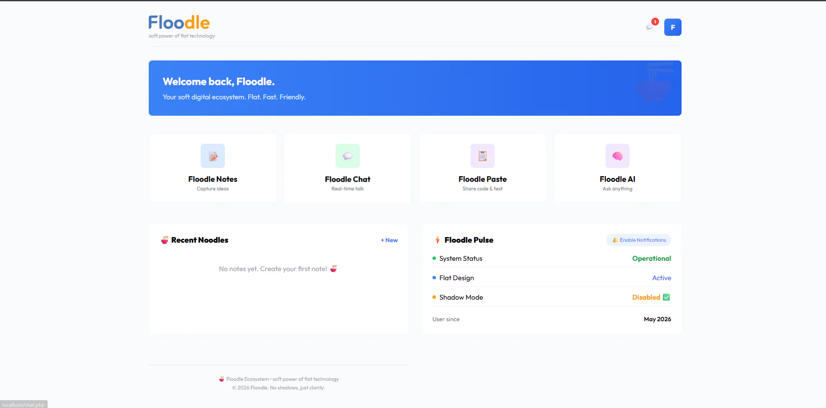Click the Active status for Flat Design
Image resolution: width=826 pixels, height=408 pixels.
coord(662,278)
